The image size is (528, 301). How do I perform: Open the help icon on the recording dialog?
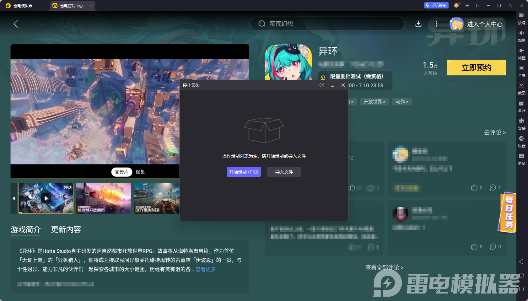[321, 85]
